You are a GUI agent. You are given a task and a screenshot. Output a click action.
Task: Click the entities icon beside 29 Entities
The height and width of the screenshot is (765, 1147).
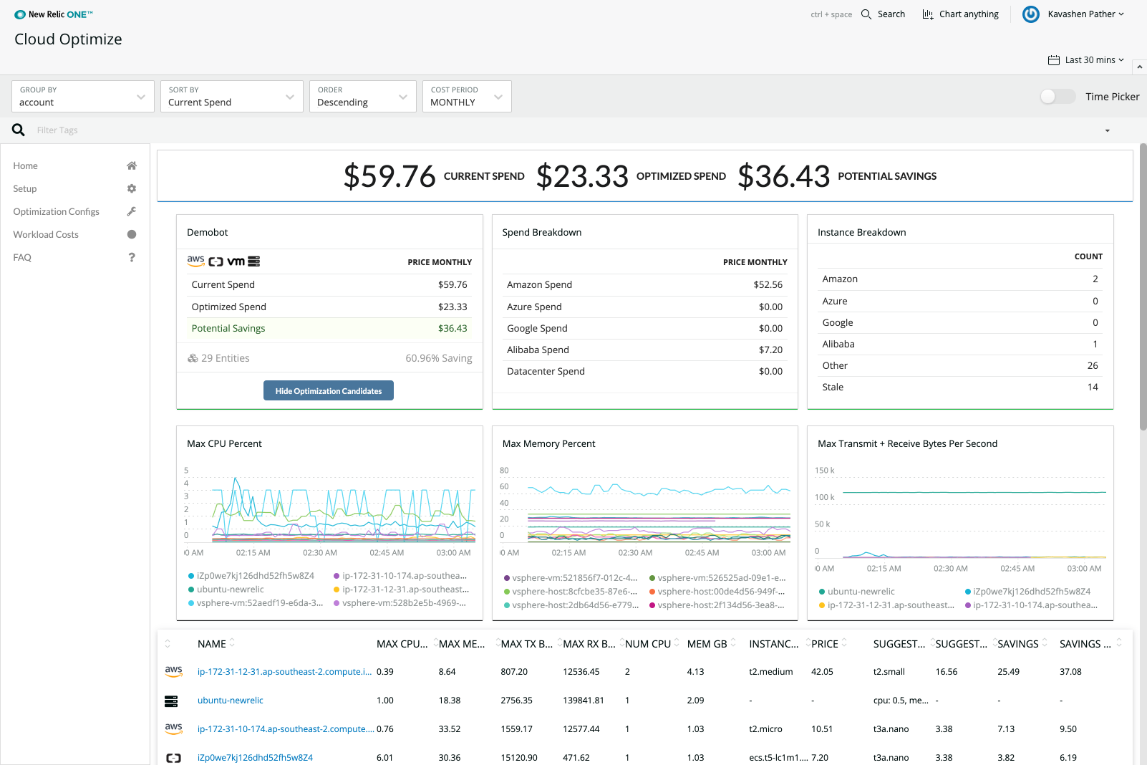coord(193,358)
